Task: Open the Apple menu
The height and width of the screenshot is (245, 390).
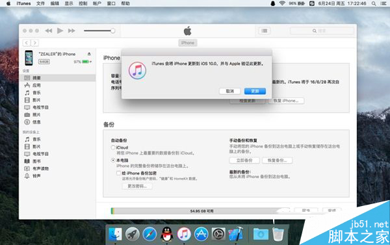Action: click(8, 3)
